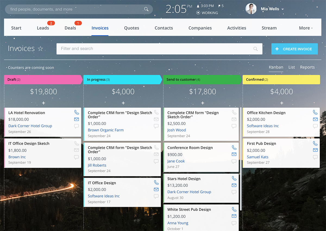The image size is (326, 231).
Task: Click the phone icon on LA Hotel Renovation card
Action: [76, 112]
